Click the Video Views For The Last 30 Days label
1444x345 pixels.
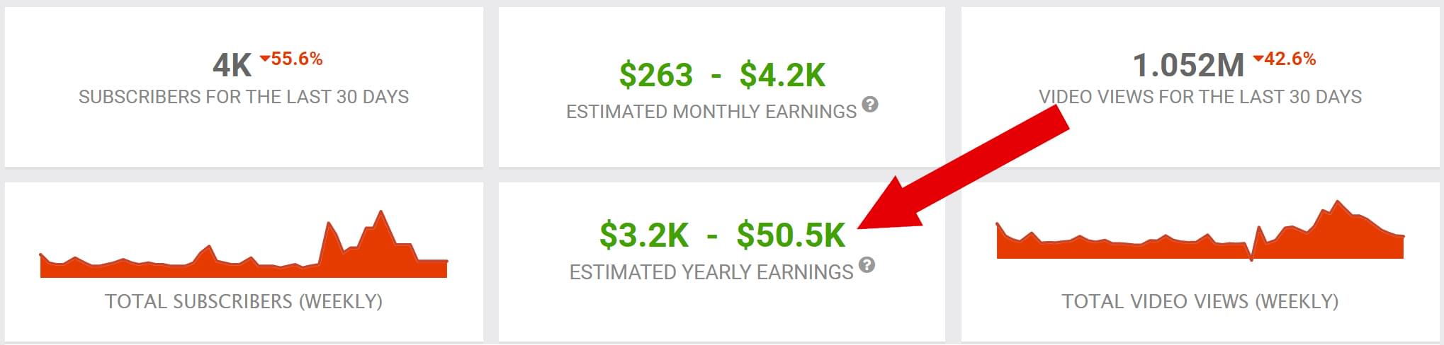click(1200, 97)
